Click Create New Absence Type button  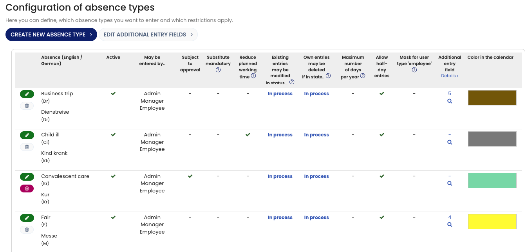[x=51, y=34]
